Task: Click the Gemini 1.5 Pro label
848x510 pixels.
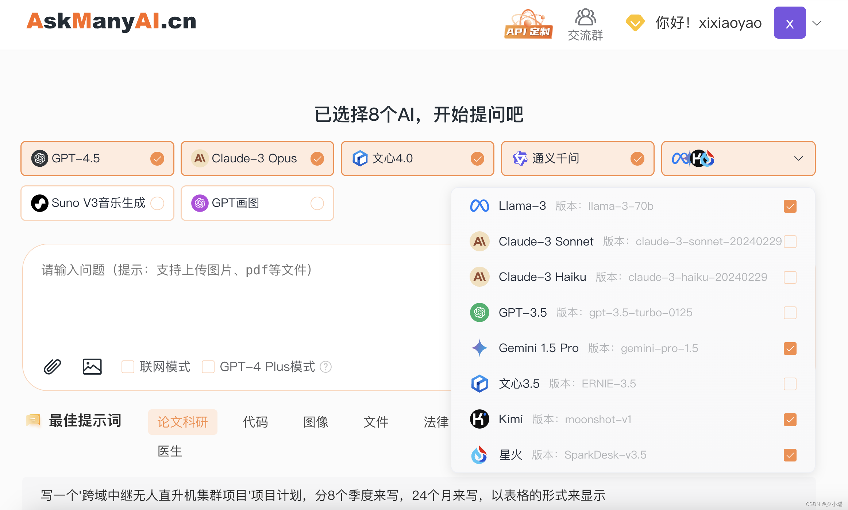Action: point(539,348)
